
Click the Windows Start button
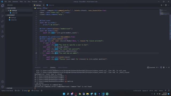[64, 94]
